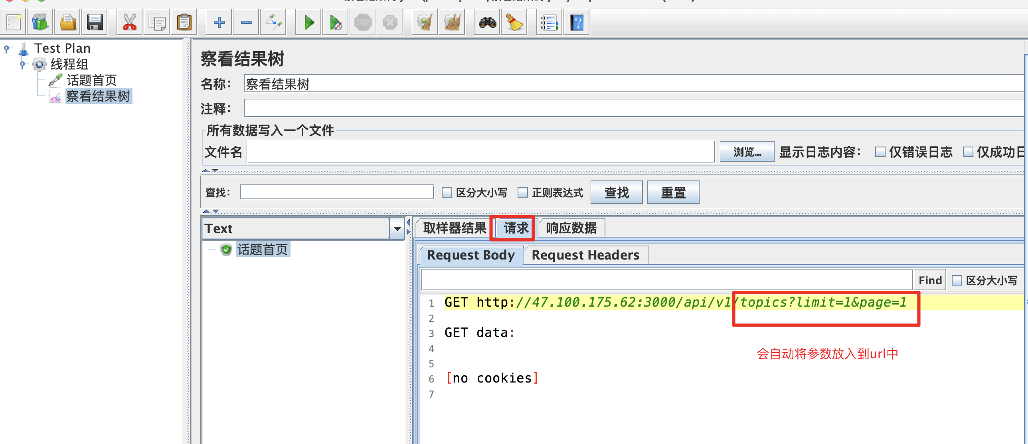
Task: Enable the 区分大小写 search checkbox
Action: click(447, 193)
